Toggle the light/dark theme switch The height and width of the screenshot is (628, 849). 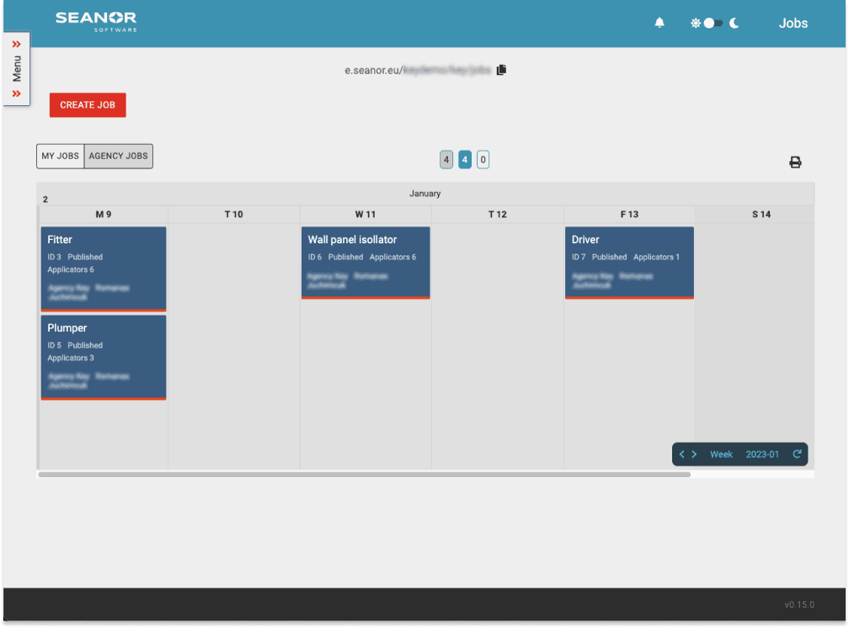(713, 24)
